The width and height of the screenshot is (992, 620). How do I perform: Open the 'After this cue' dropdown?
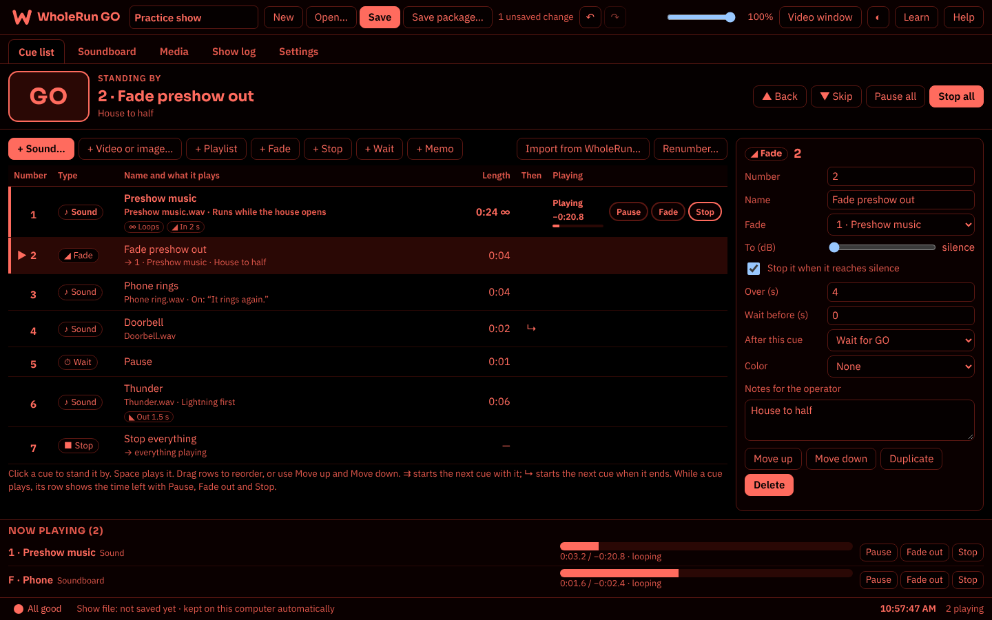click(901, 340)
